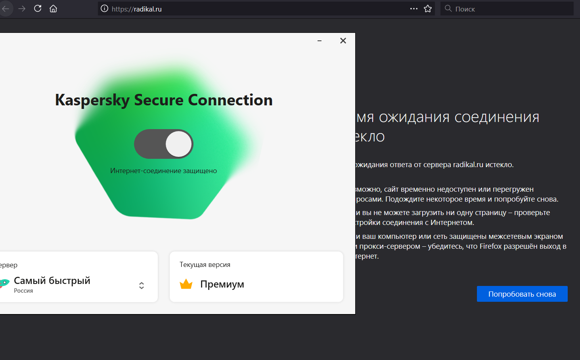This screenshot has width=580, height=360.
Task: Click the radikal.ru address bar URL
Action: tap(137, 9)
